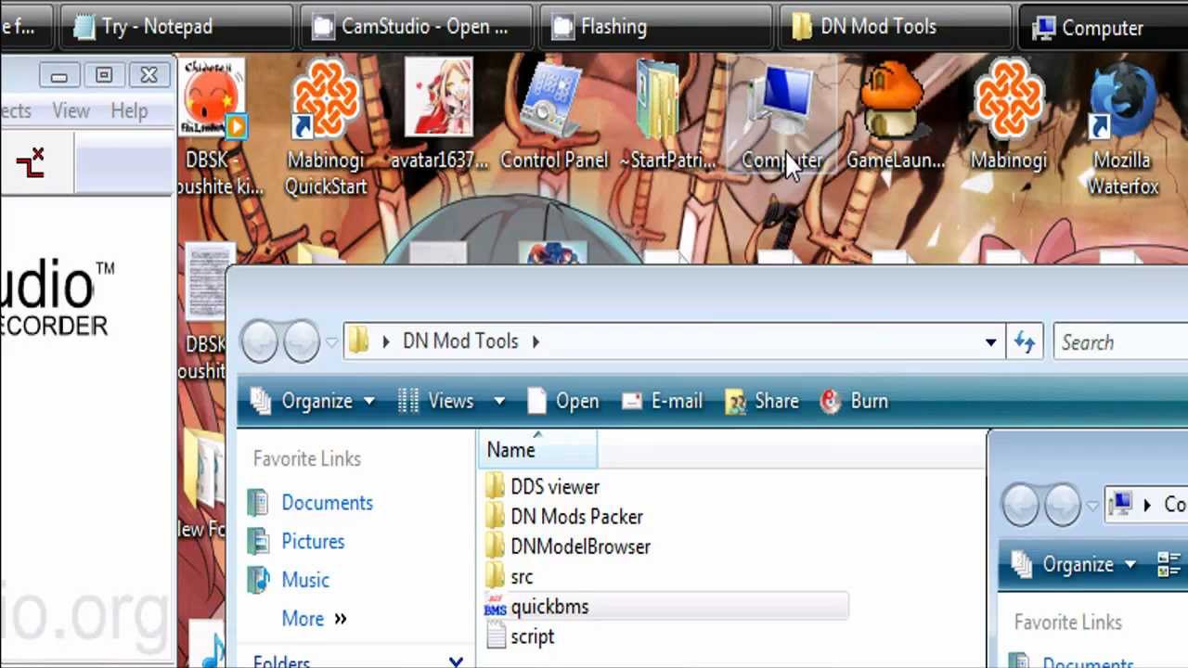Click the Forward button in DN Mod Tools window
The image size is (1188, 668).
302,341
